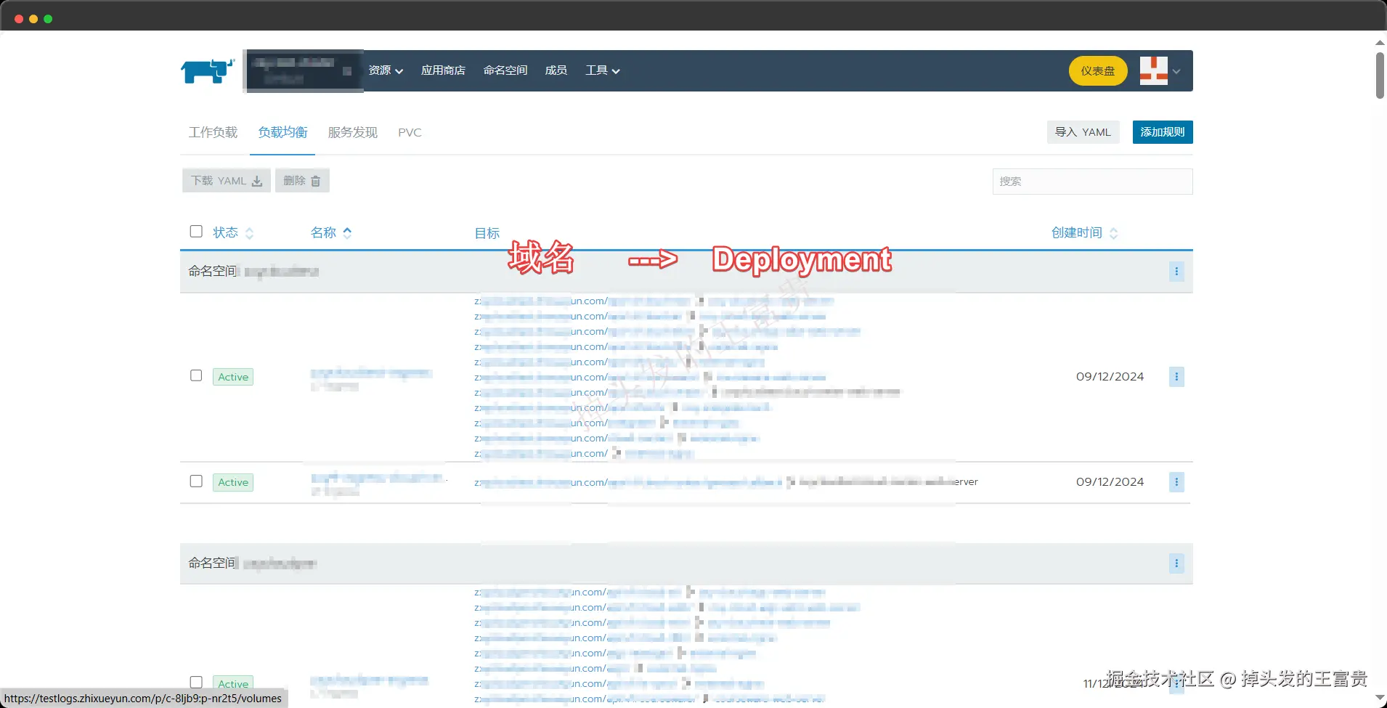The width and height of the screenshot is (1387, 708).
Task: Open actions menu for second 命名空间 group
Action: point(1176,563)
